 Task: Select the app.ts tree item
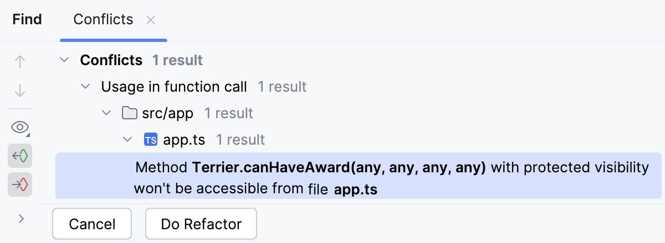[184, 140]
